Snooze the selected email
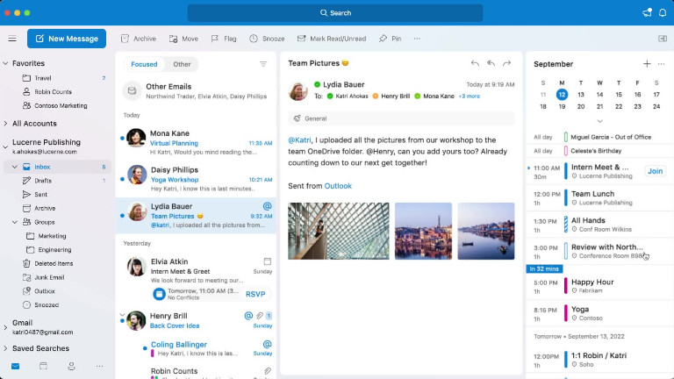 point(267,39)
